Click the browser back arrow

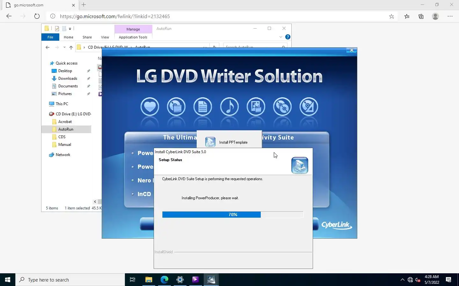[x=9, y=16]
